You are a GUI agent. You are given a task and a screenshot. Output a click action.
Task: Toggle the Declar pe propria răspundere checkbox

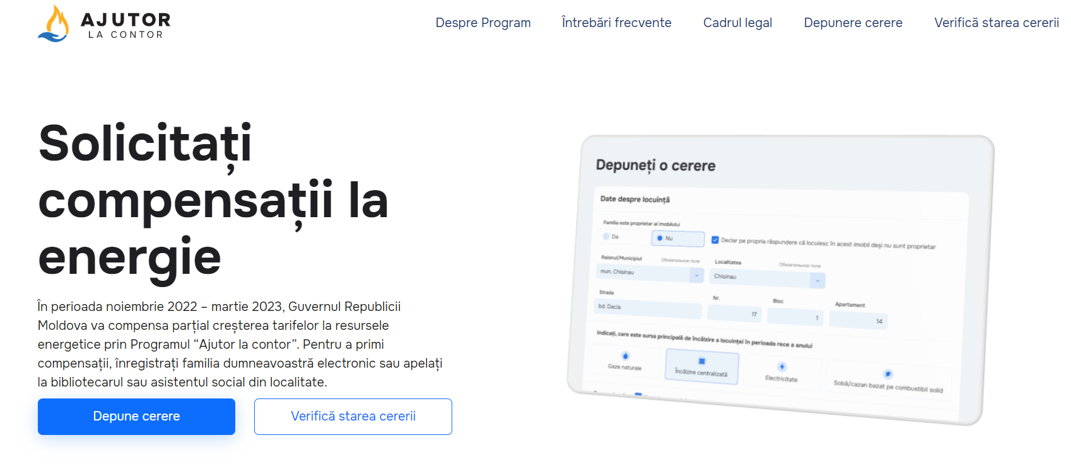click(715, 240)
